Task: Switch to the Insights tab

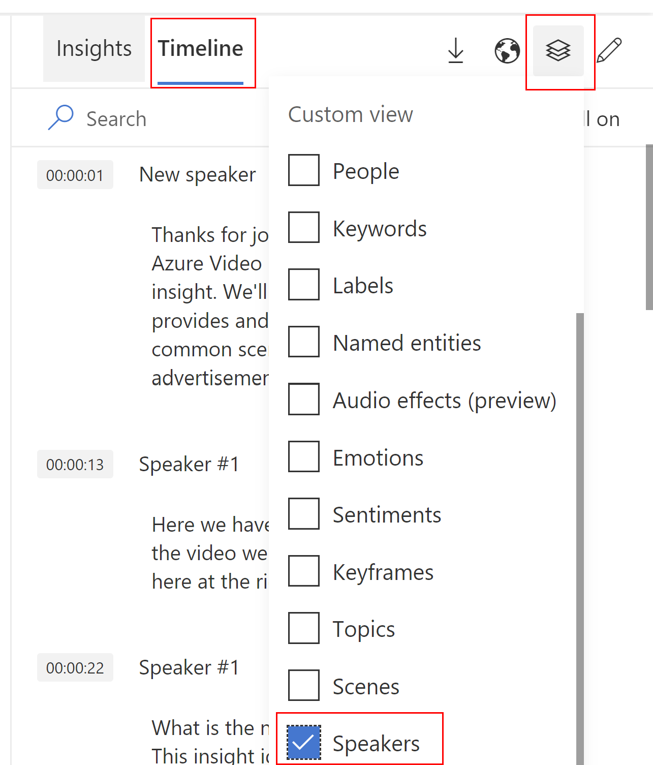Action: pyautogui.click(x=94, y=49)
